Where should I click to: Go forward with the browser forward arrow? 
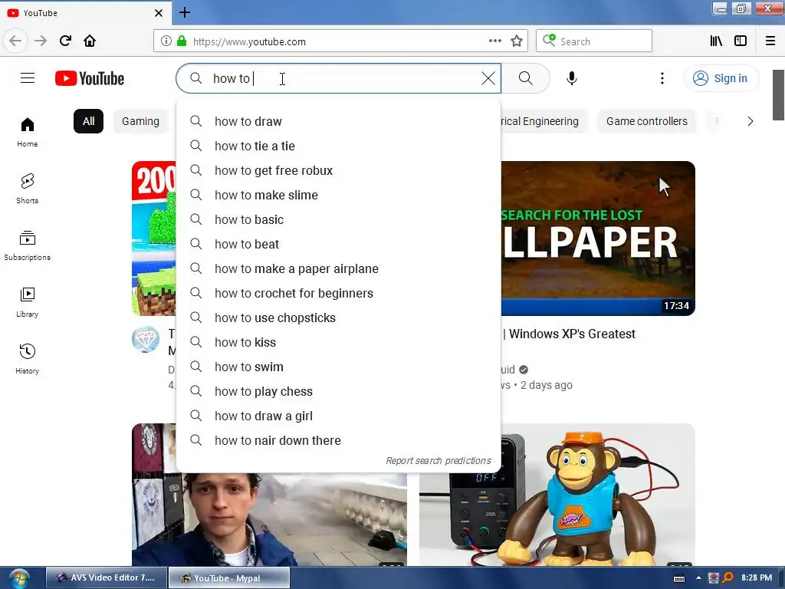(x=41, y=41)
